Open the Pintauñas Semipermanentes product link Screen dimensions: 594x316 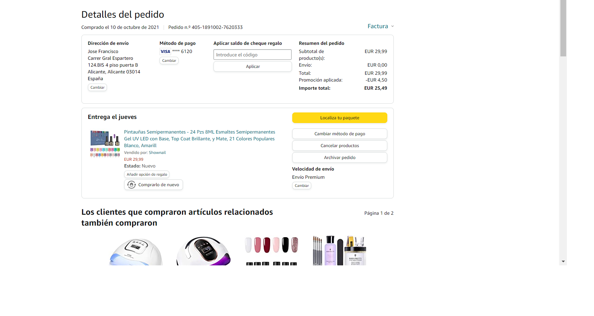pos(200,139)
